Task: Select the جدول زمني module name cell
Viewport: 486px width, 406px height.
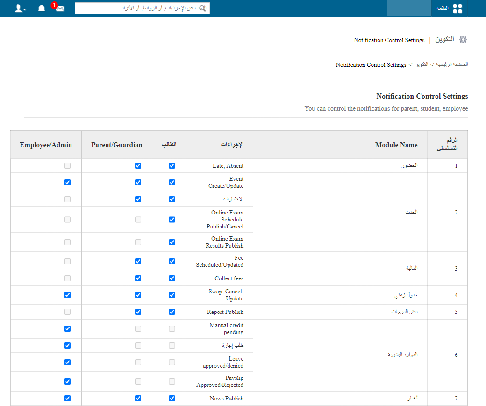Action: (x=340, y=295)
